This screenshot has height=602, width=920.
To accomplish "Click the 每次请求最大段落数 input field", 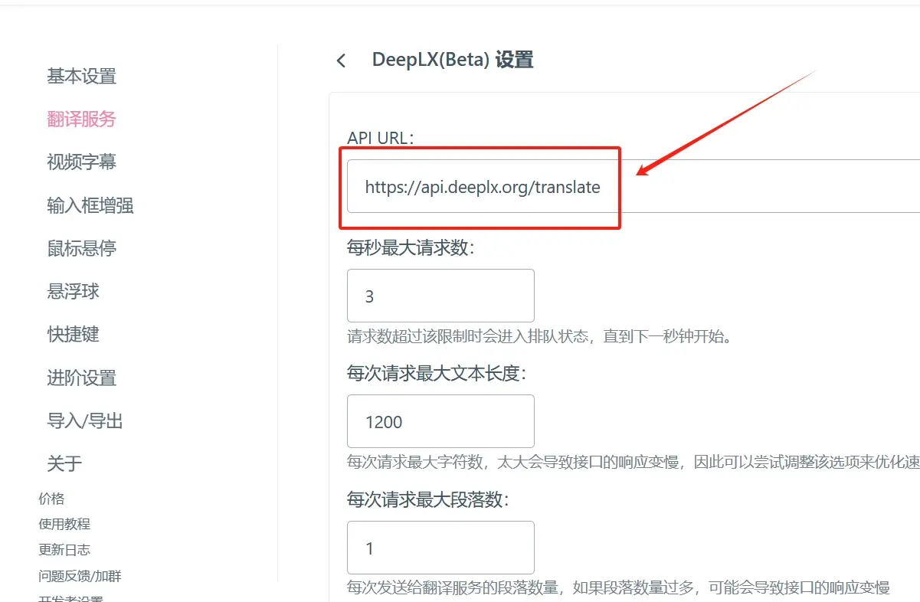I will pos(440,548).
